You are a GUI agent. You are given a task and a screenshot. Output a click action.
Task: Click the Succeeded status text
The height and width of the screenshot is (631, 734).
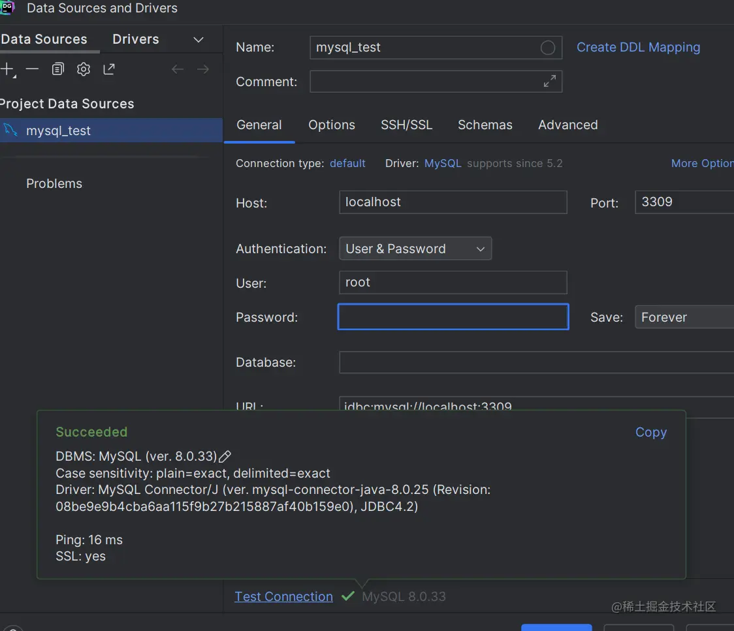point(91,432)
